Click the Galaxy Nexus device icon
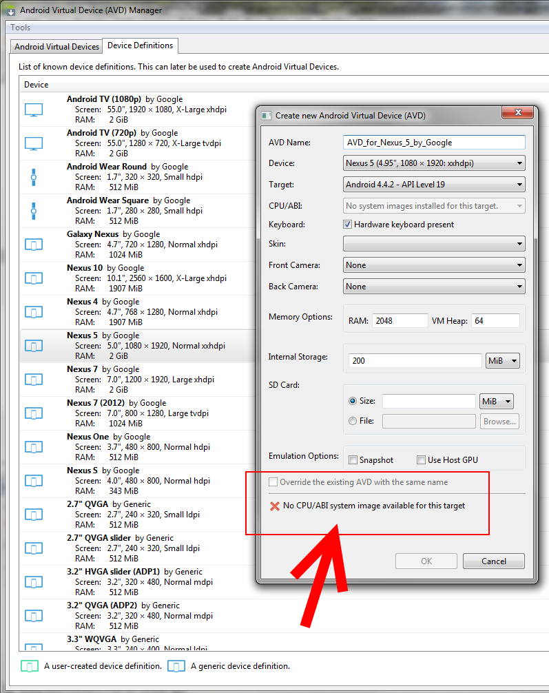 click(x=34, y=245)
